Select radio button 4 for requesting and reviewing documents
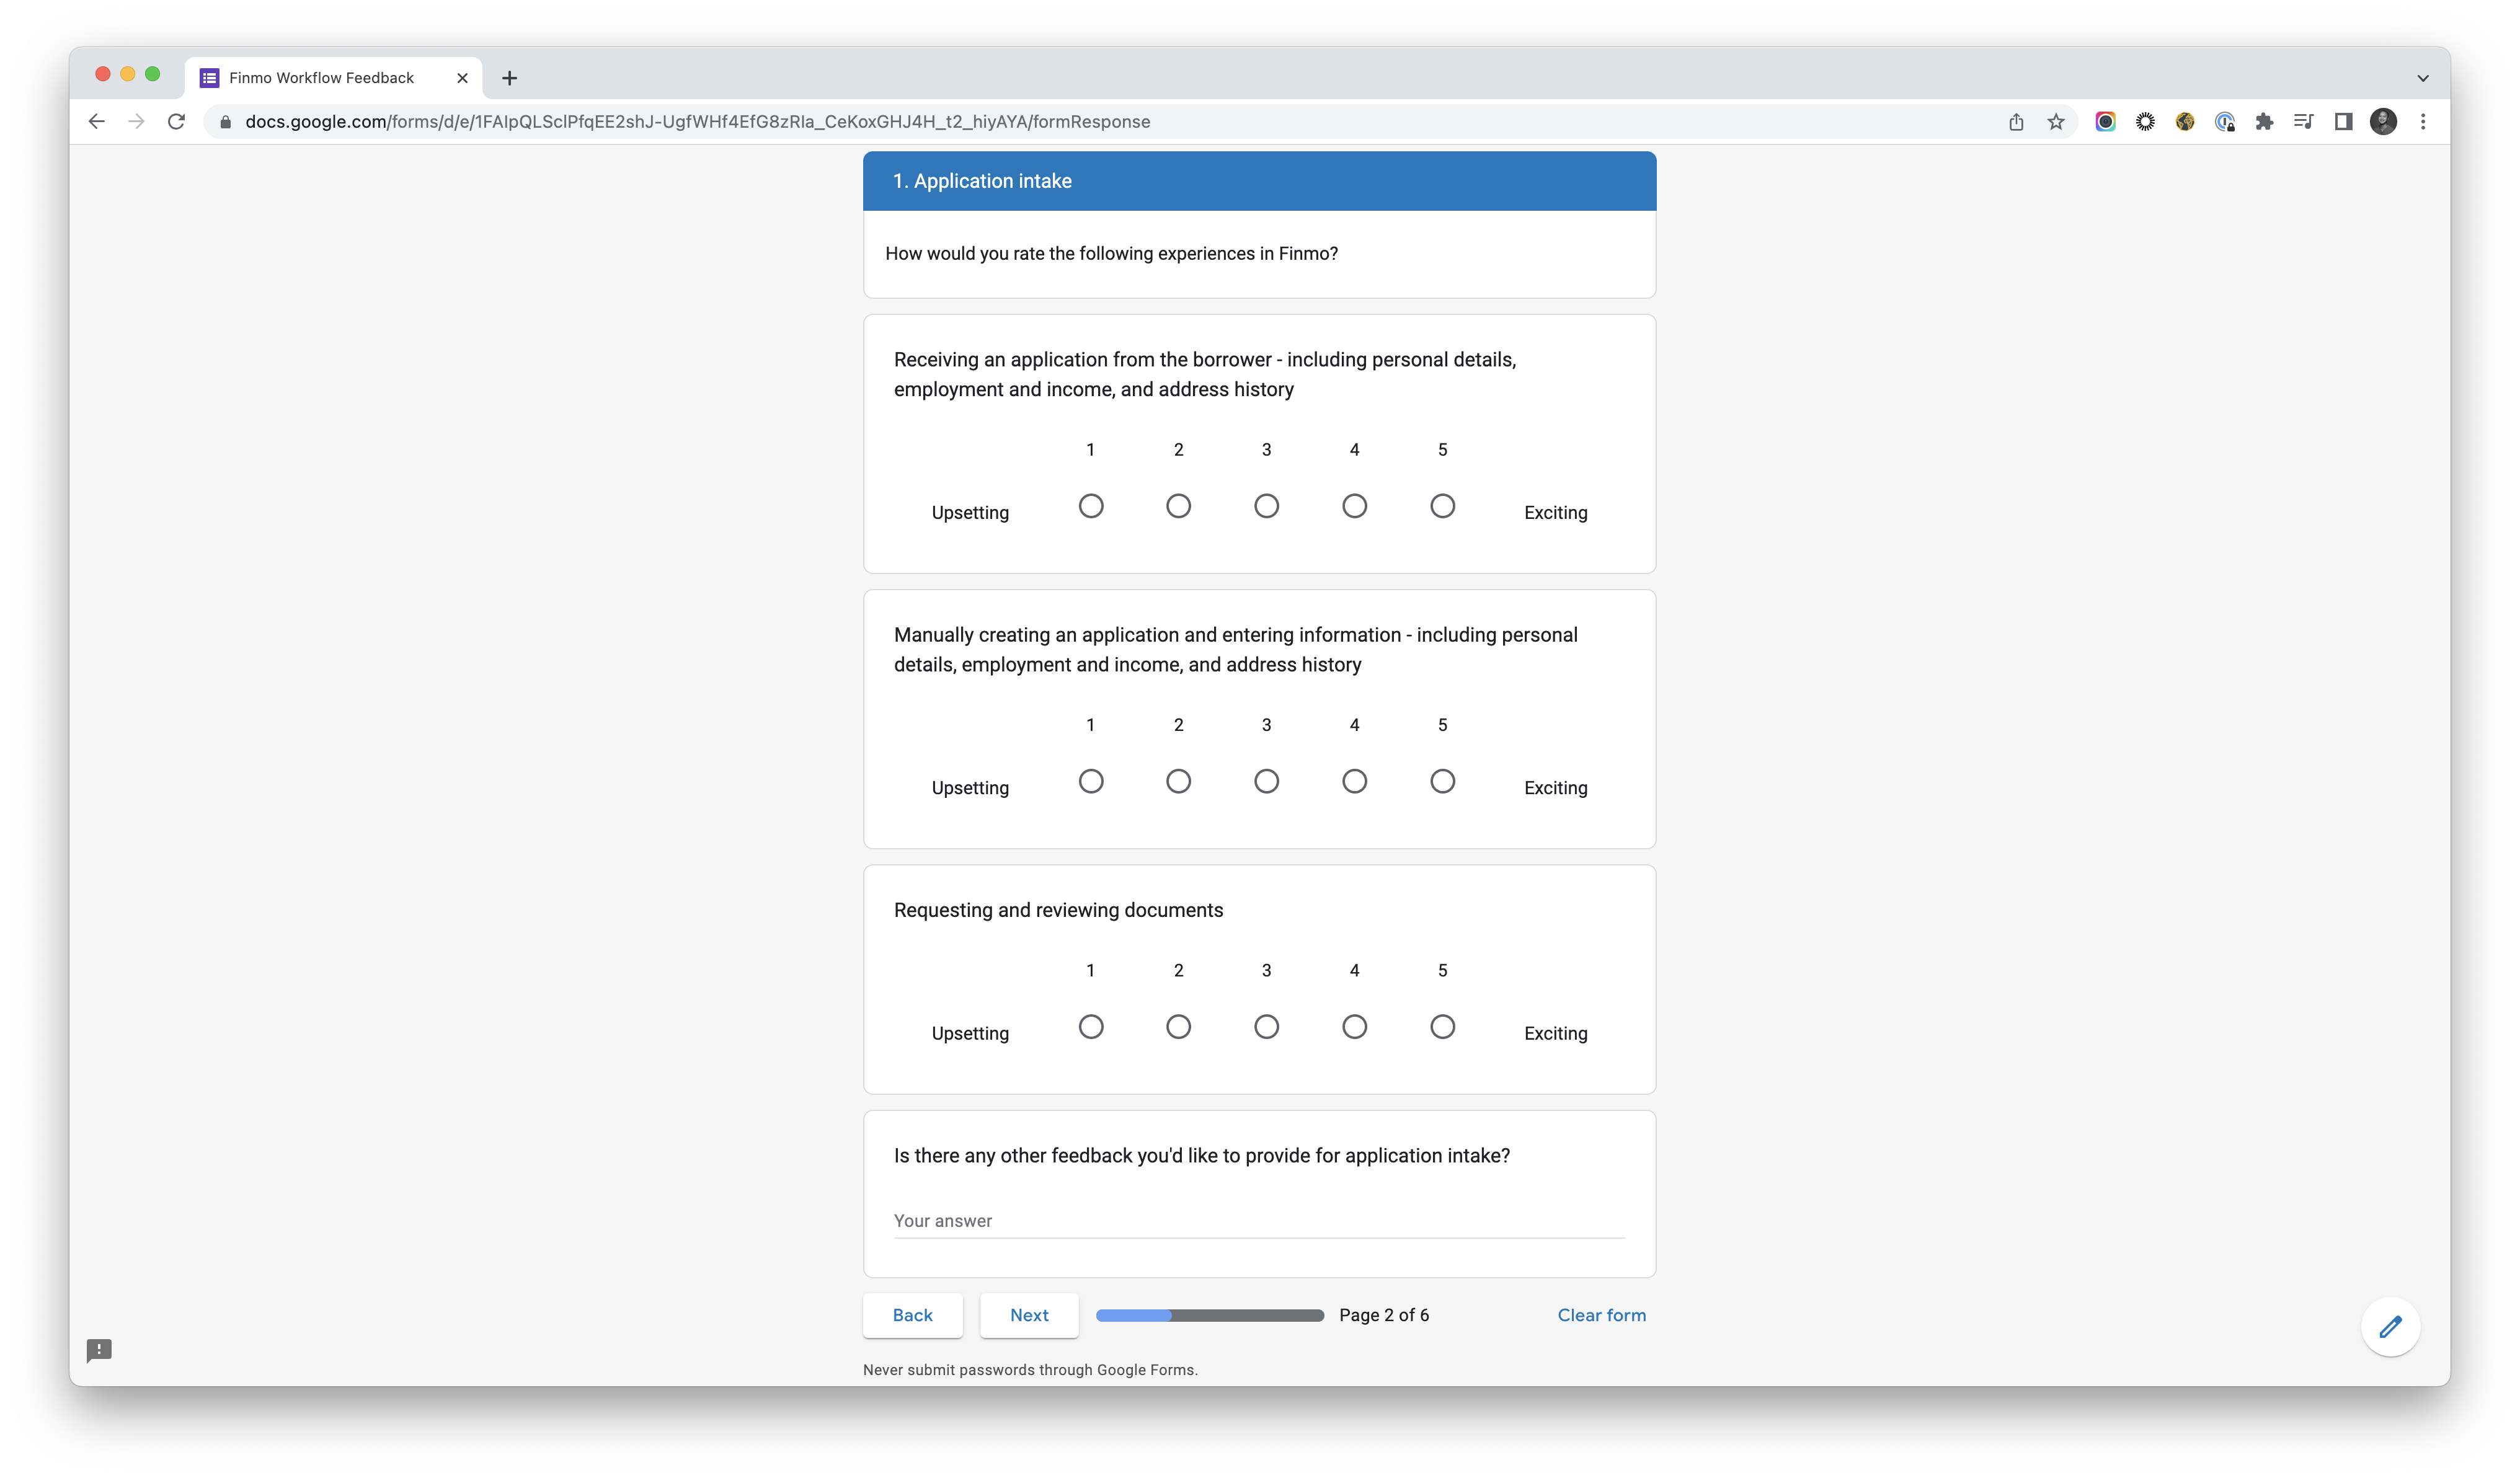This screenshot has width=2520, height=1478. [x=1353, y=1026]
